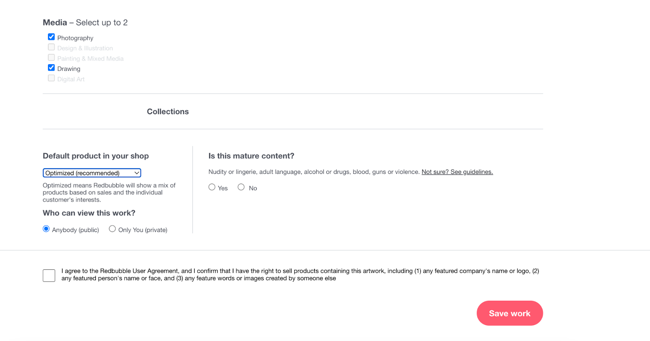Select Anybody (public) visibility option
Screen dimensions: 650x341
pyautogui.click(x=46, y=228)
